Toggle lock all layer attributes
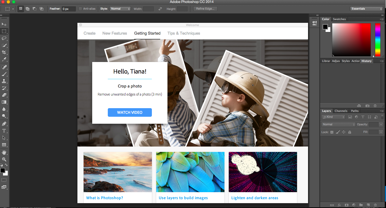The width and height of the screenshot is (386, 208). pyautogui.click(x=350, y=132)
